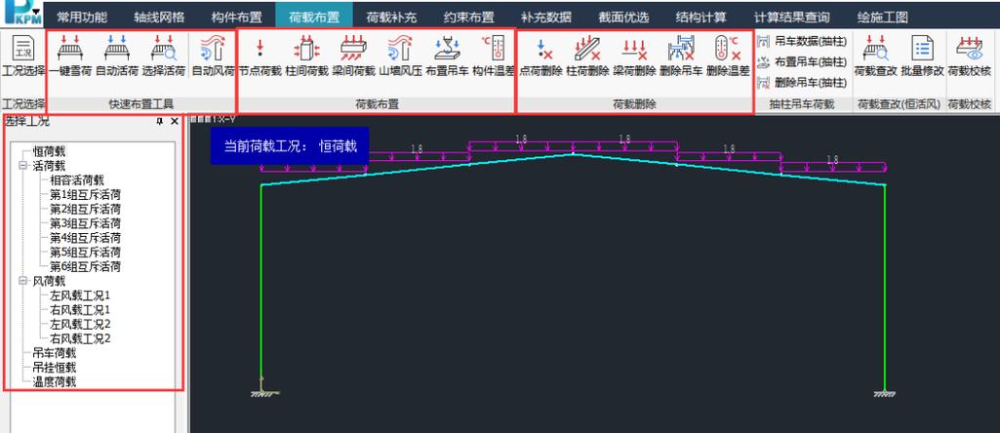Image resolution: width=1000 pixels, height=433 pixels.
Task: Click 布置吊车(抽柱) toolbar item
Action: point(802,62)
